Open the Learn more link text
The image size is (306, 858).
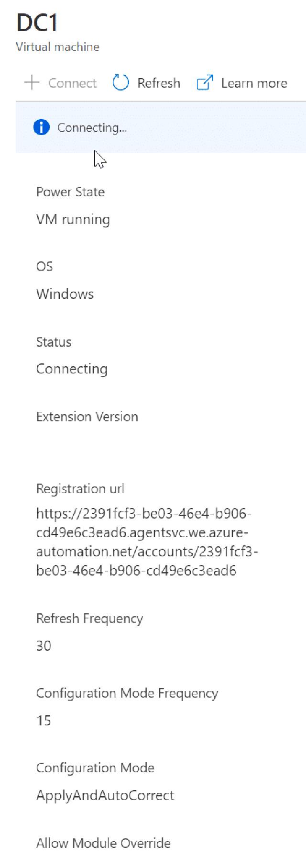[x=254, y=83]
